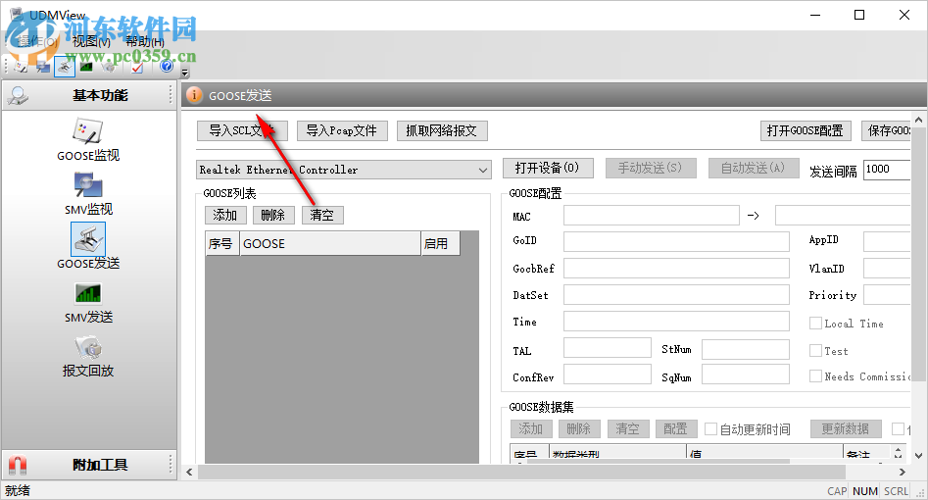
Task: Click the vertical scrollbar up arrow
Action: 918,121
